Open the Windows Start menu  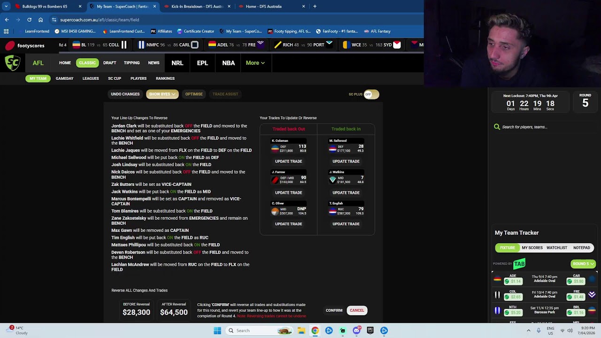coord(217,330)
